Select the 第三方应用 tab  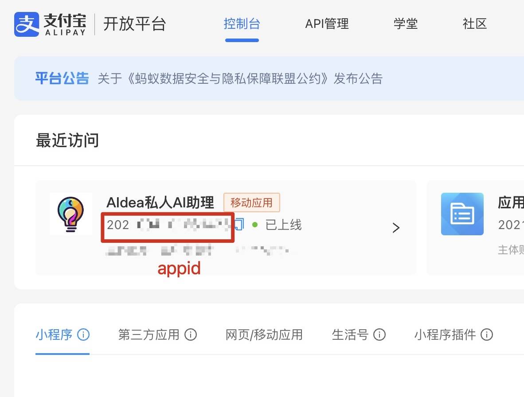coord(149,334)
